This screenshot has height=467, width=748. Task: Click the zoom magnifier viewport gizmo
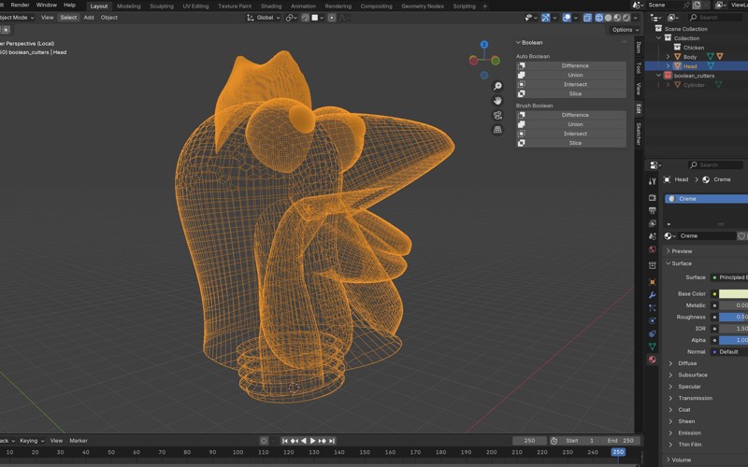point(497,86)
